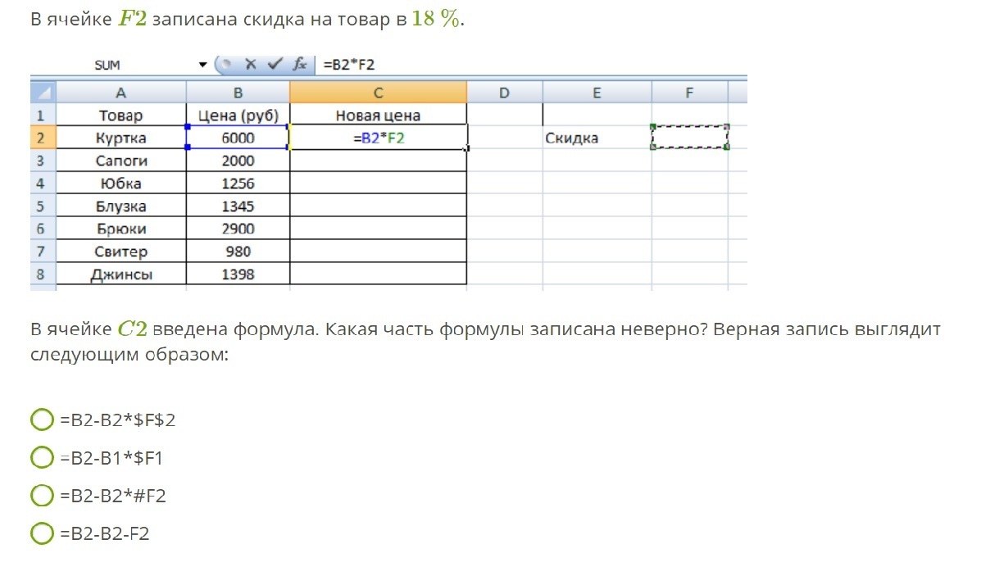Click cell B2 containing 6000
981x576 pixels.
point(238,138)
